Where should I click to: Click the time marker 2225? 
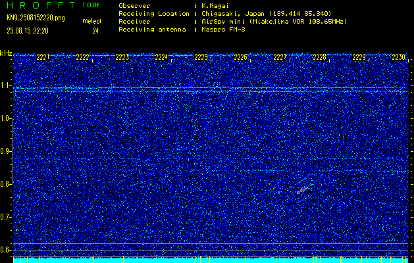pos(201,57)
